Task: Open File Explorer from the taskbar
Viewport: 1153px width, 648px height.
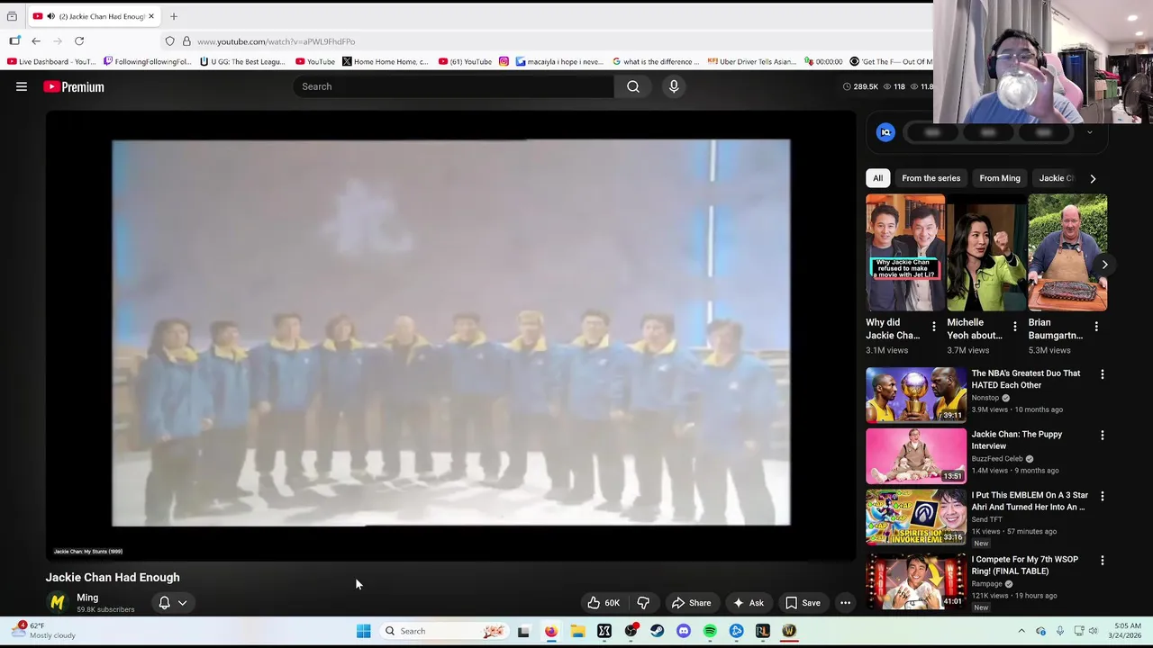Action: coord(577,631)
